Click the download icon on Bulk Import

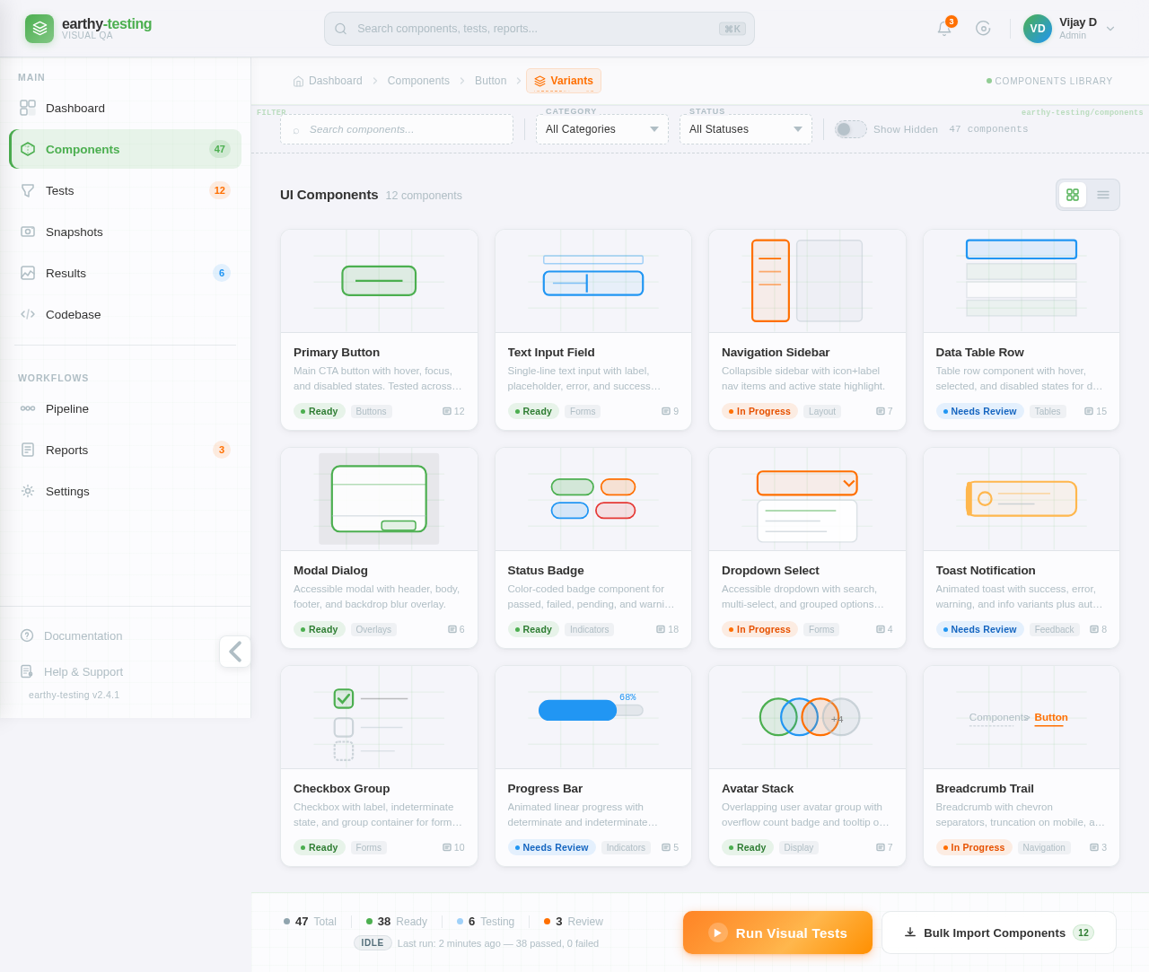coord(910,933)
